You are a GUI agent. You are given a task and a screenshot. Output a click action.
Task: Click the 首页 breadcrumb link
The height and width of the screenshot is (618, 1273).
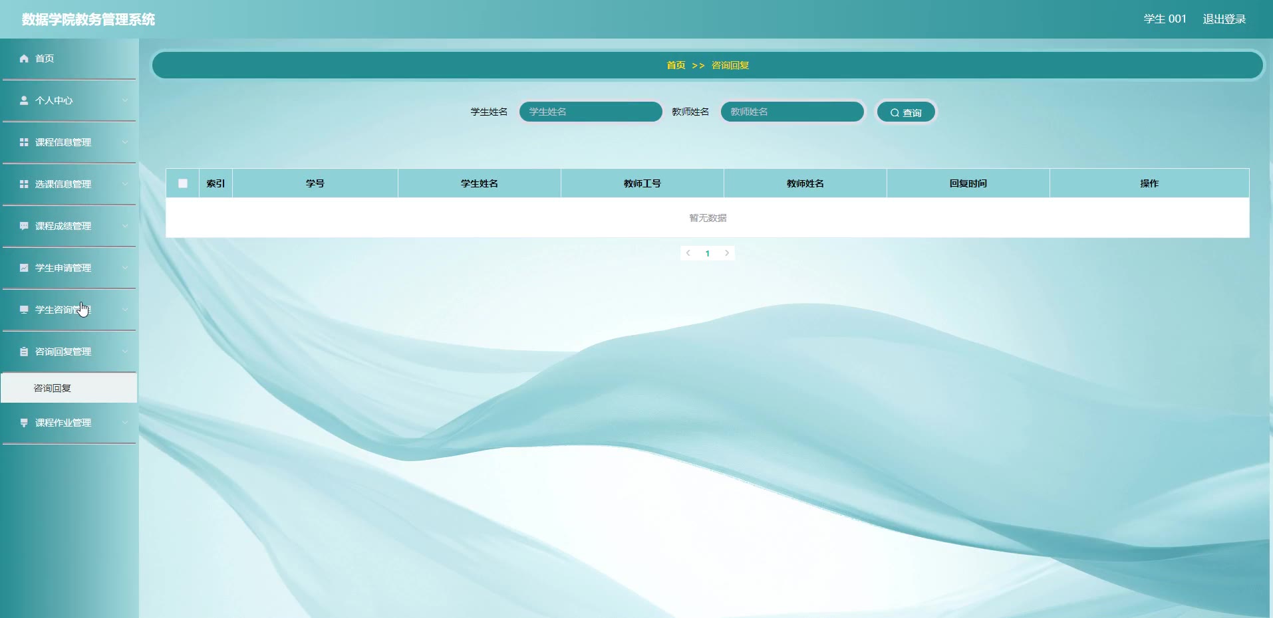[676, 65]
